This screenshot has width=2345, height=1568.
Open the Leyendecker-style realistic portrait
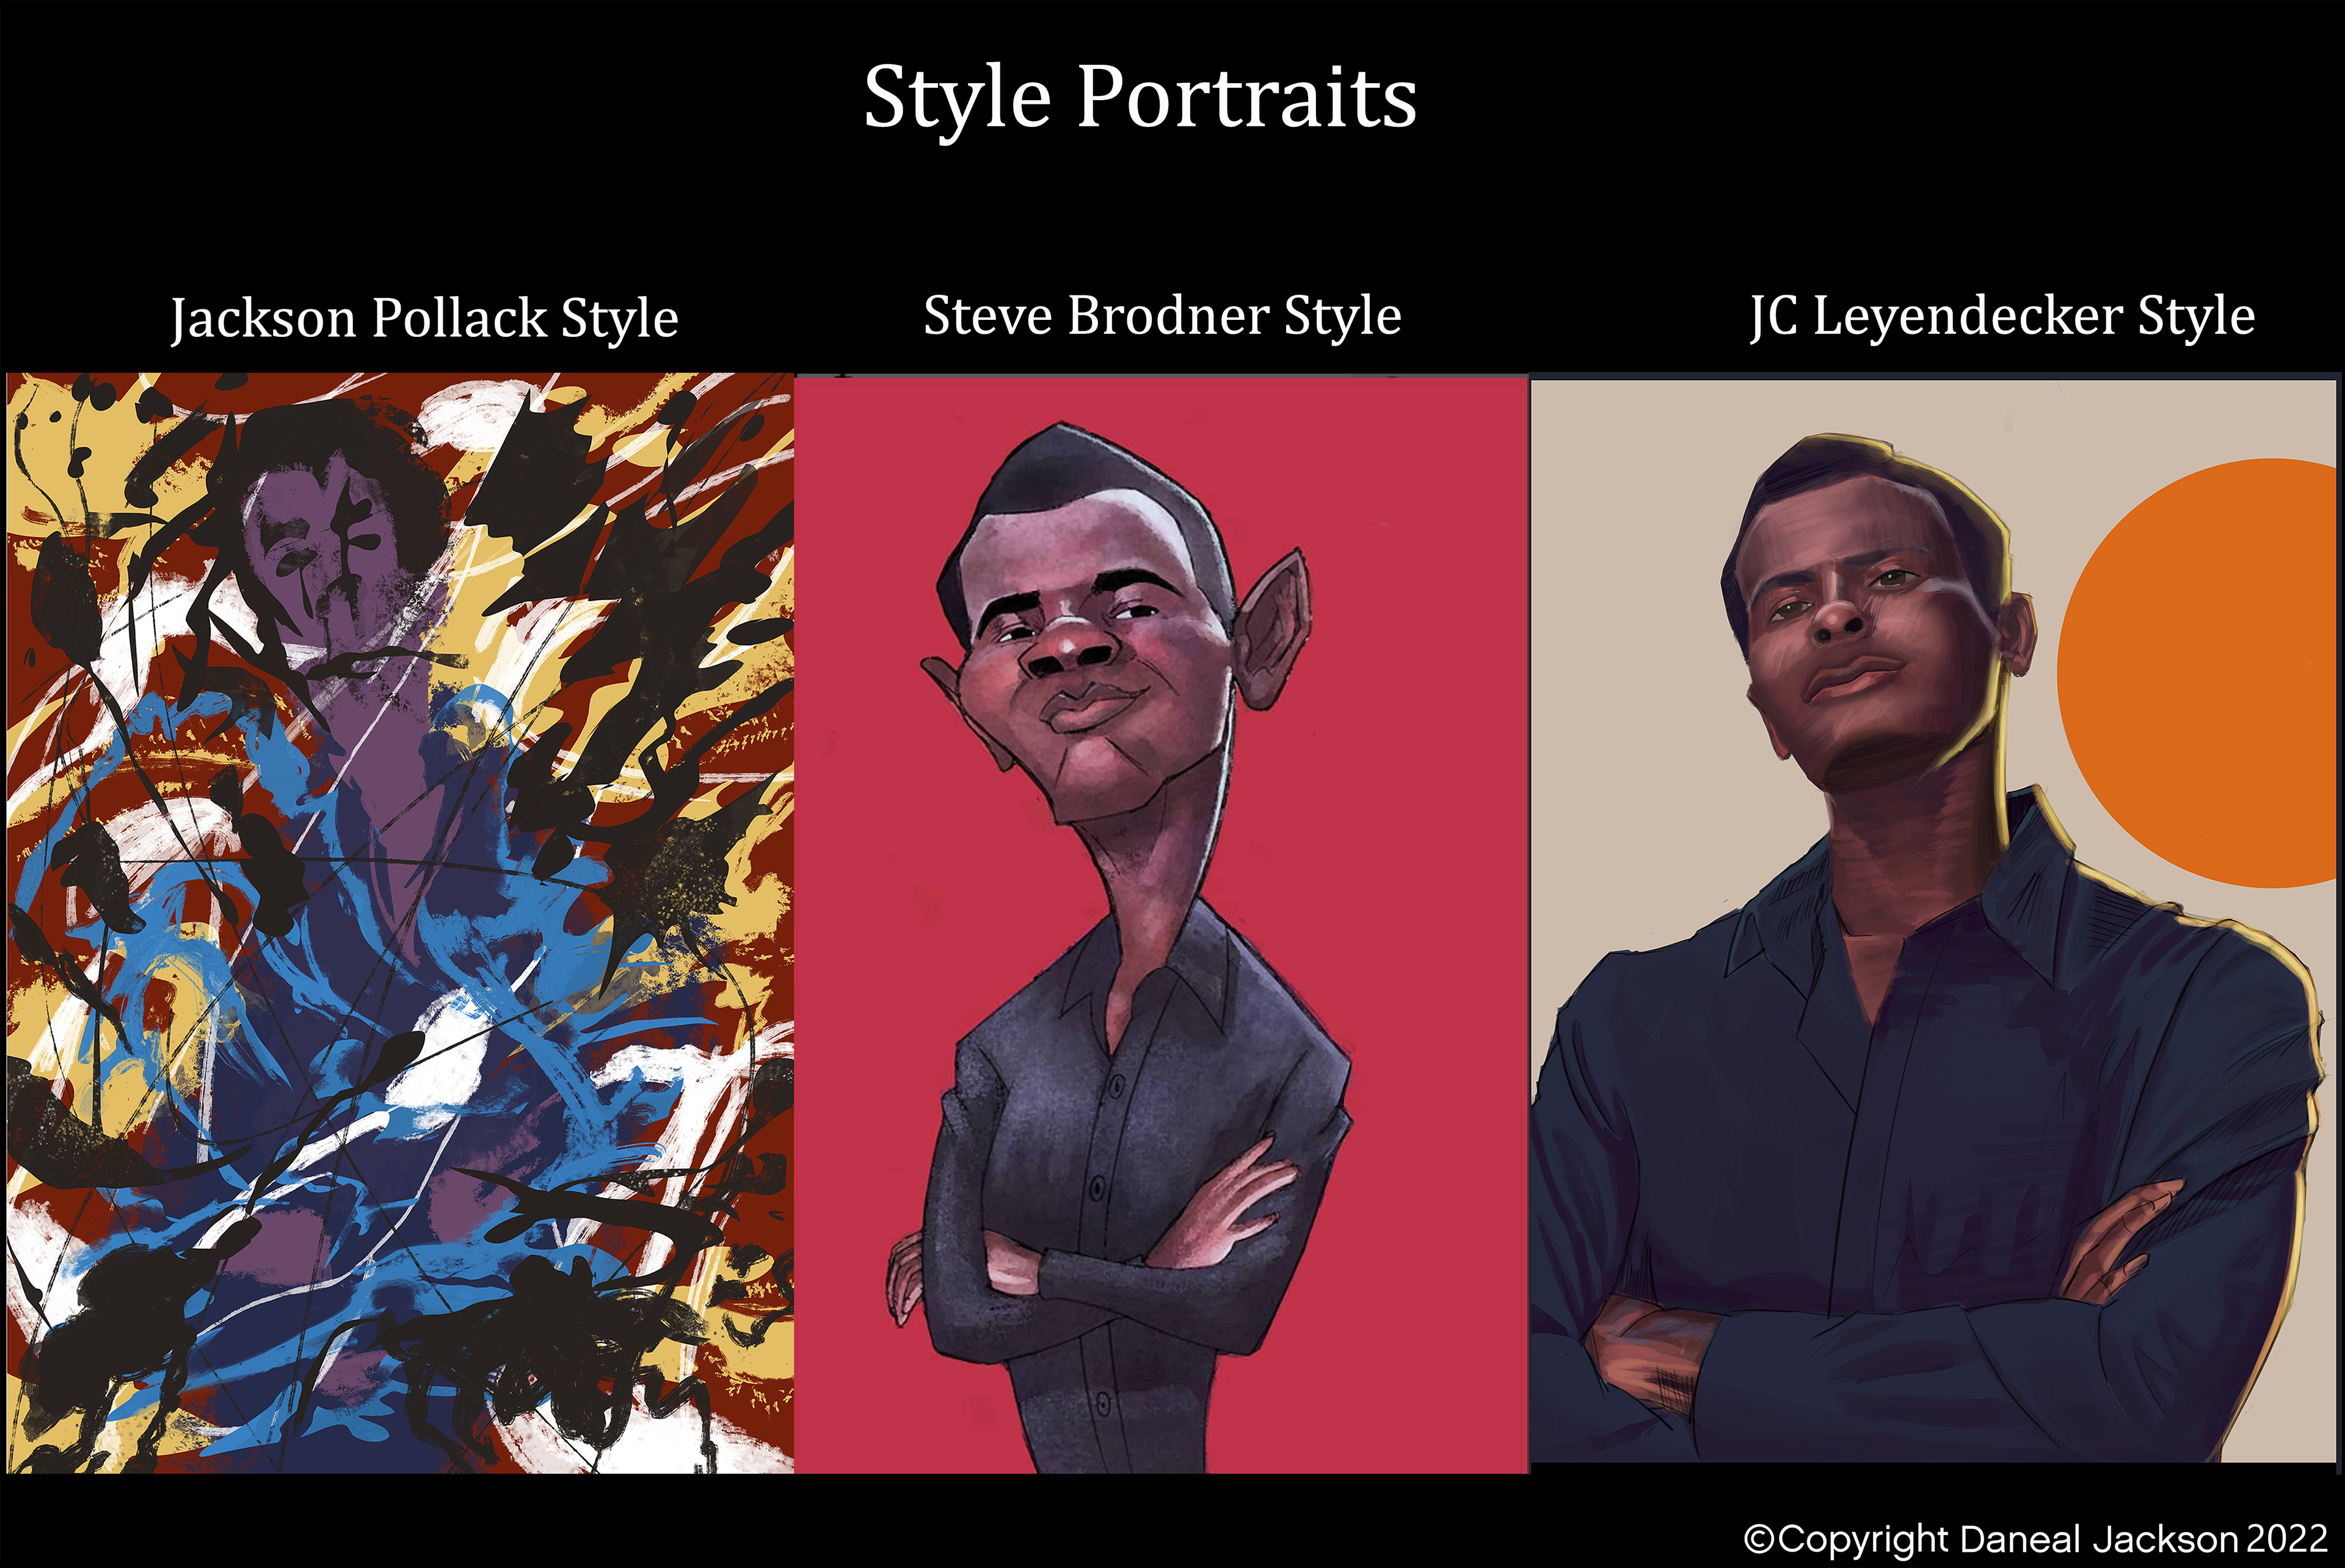click(x=1934, y=918)
